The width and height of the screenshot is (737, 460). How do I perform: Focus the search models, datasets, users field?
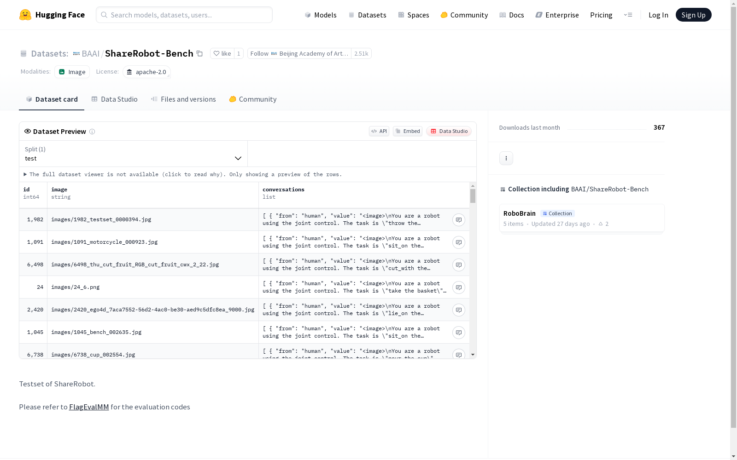tap(184, 15)
